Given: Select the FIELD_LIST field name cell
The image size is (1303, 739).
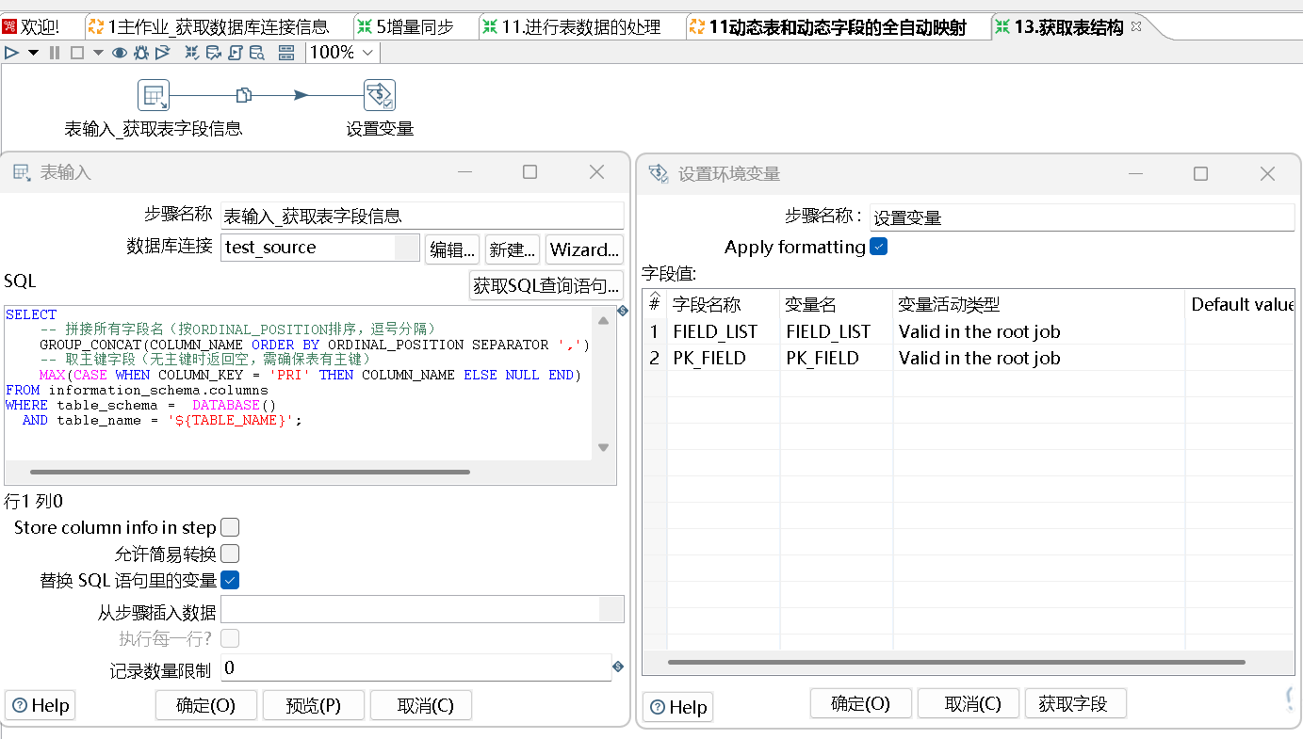Looking at the screenshot, I should point(723,331).
